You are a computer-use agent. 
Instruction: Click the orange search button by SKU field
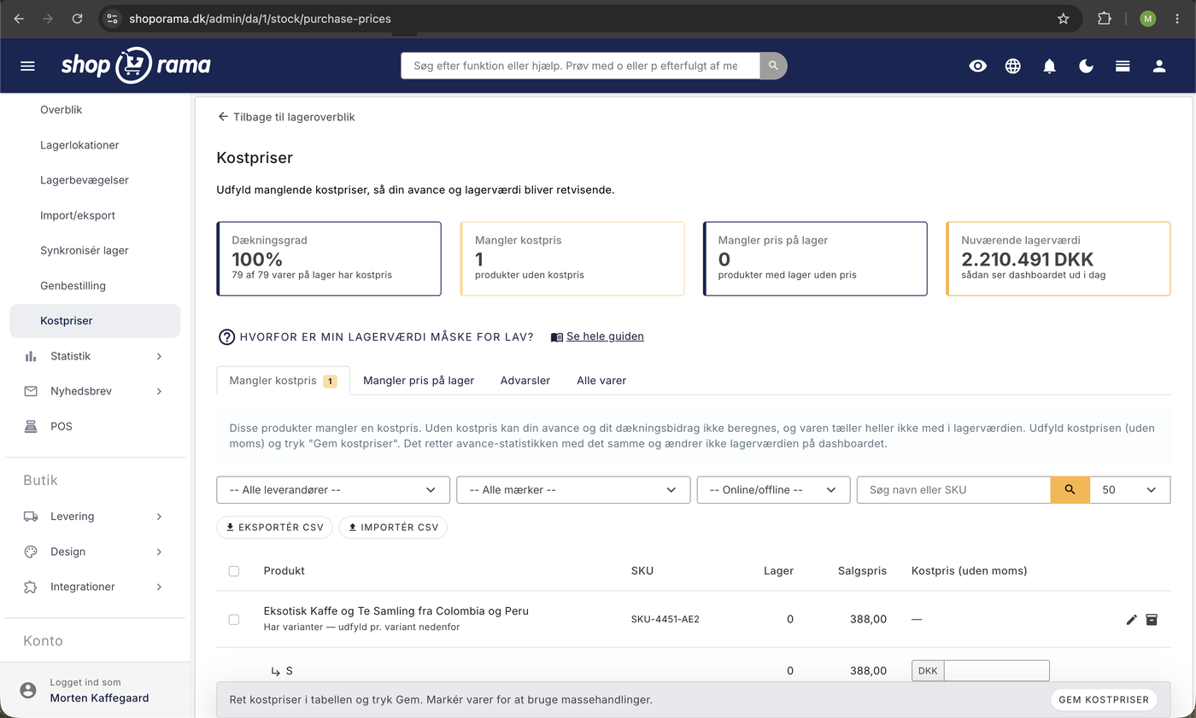coord(1070,490)
